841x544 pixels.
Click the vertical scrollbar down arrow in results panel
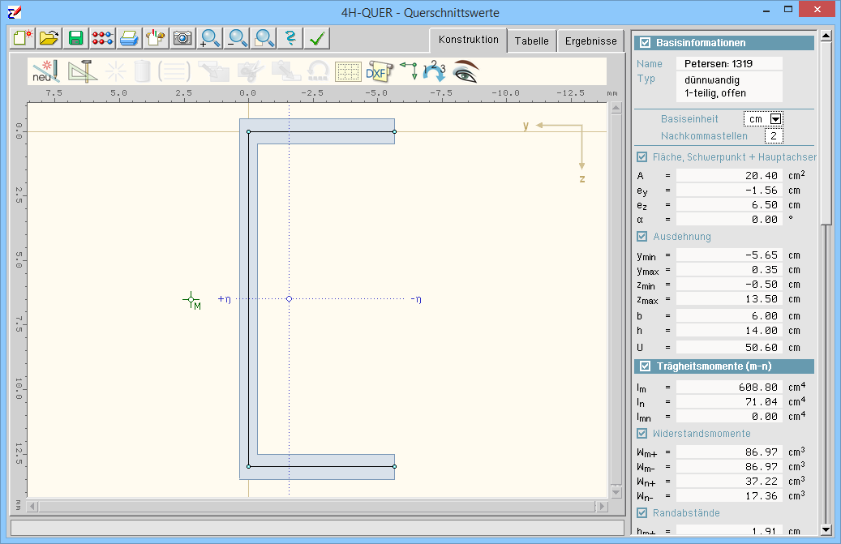(x=826, y=529)
